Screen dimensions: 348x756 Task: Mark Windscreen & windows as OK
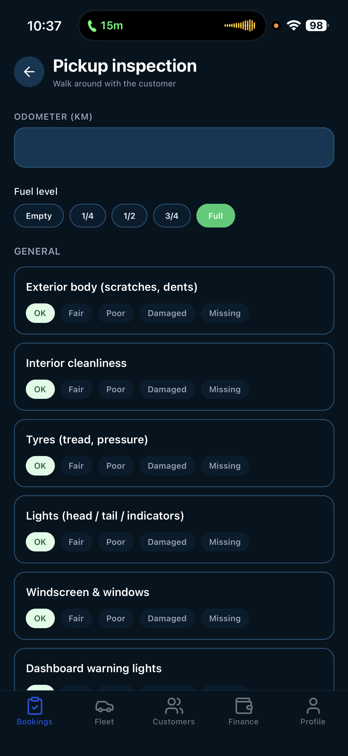[x=40, y=618]
